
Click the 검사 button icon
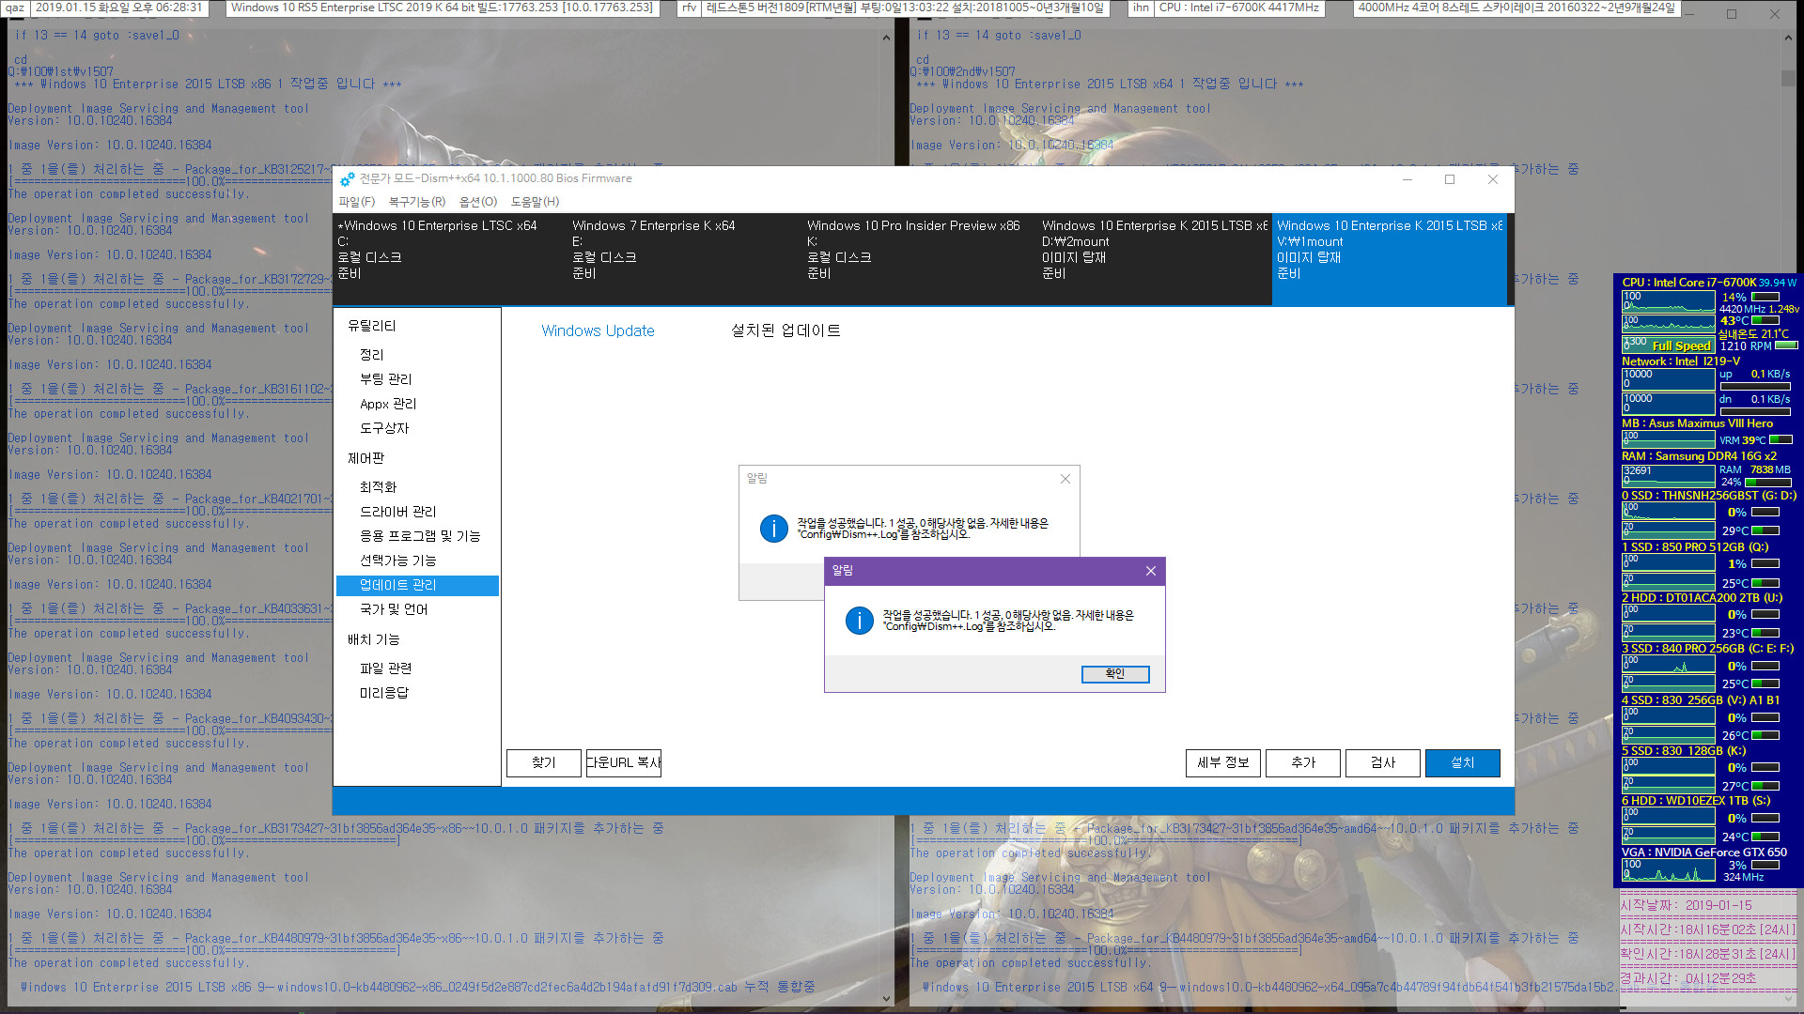[1383, 761]
